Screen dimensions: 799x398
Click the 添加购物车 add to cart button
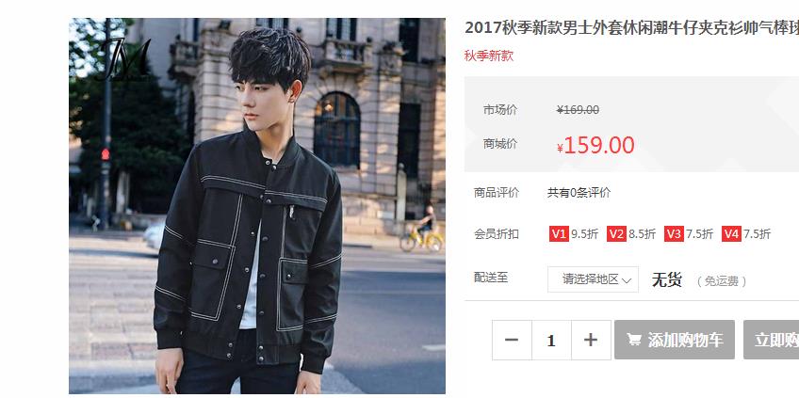pos(675,340)
